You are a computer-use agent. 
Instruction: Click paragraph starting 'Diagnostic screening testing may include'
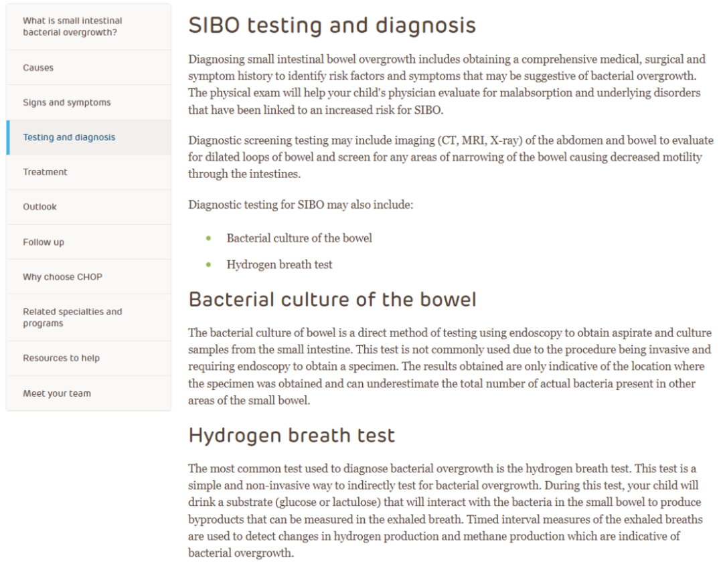[451, 157]
